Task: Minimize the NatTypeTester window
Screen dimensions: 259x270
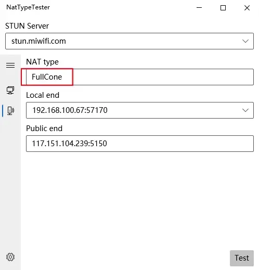Action: (199, 8)
